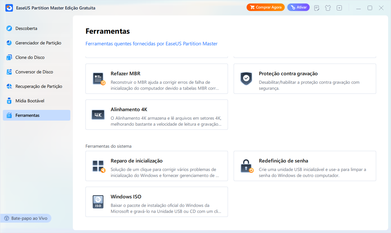The image size is (391, 233).
Task: Open Redefinição de senha tool
Action: (x=305, y=166)
